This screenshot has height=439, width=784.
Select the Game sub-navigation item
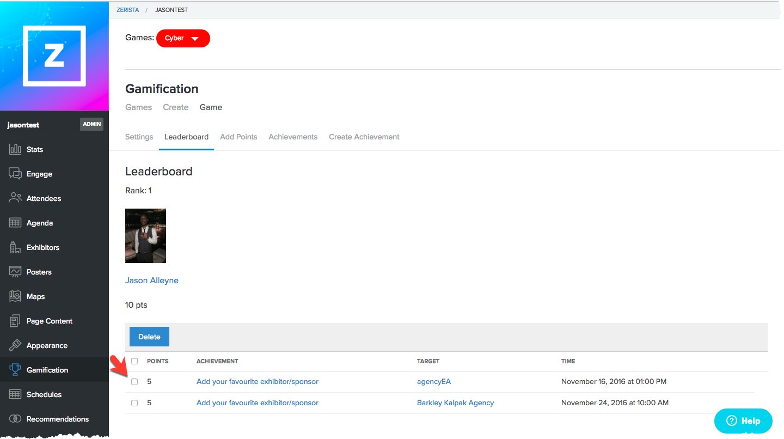coord(211,107)
